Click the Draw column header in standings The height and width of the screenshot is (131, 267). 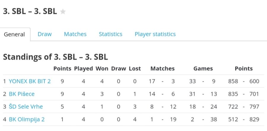118,69
